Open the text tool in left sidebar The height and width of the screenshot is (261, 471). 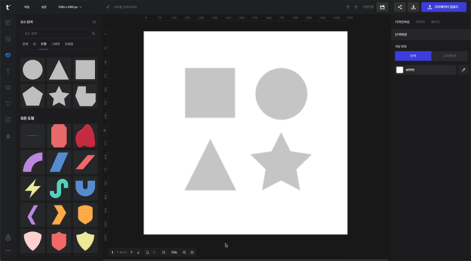[x=8, y=71]
